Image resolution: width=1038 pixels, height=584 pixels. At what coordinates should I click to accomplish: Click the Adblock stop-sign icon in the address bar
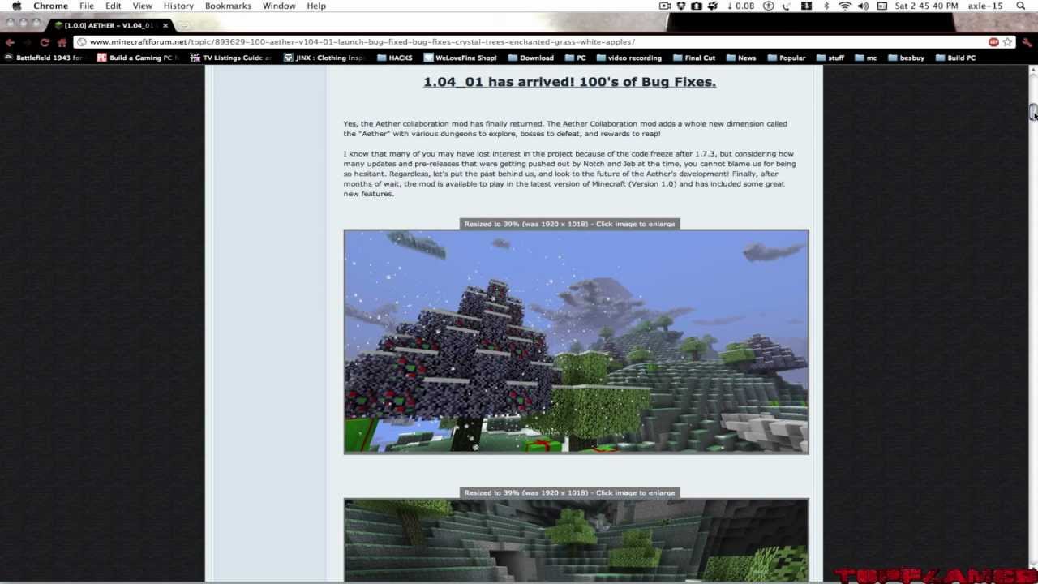(x=993, y=41)
